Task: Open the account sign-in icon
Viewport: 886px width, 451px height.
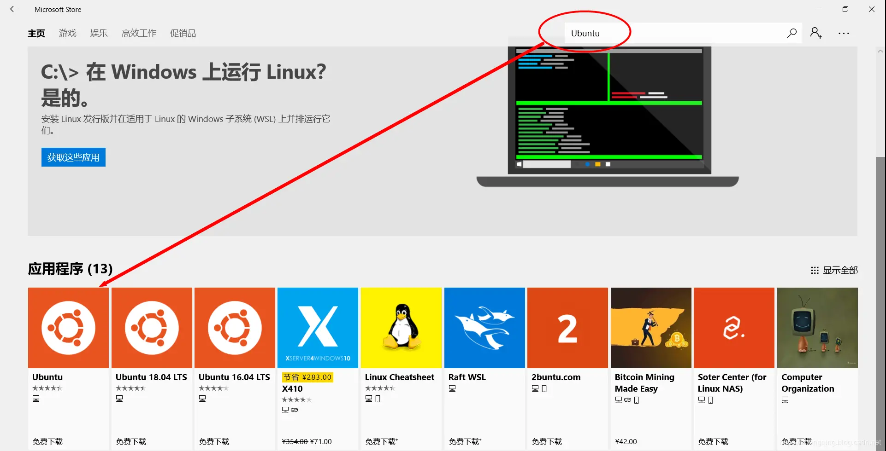Action: coord(816,33)
